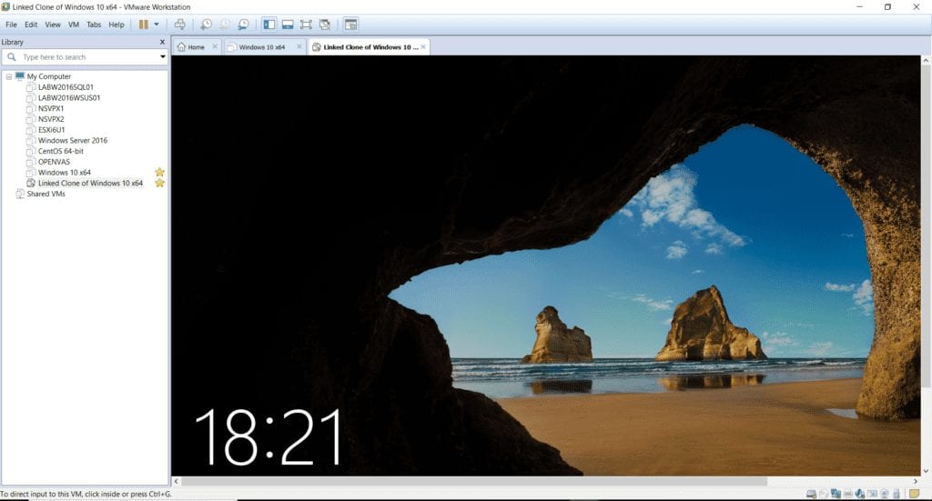Click the printer status icon
Viewport: 932px width, 501px height.
point(848,494)
